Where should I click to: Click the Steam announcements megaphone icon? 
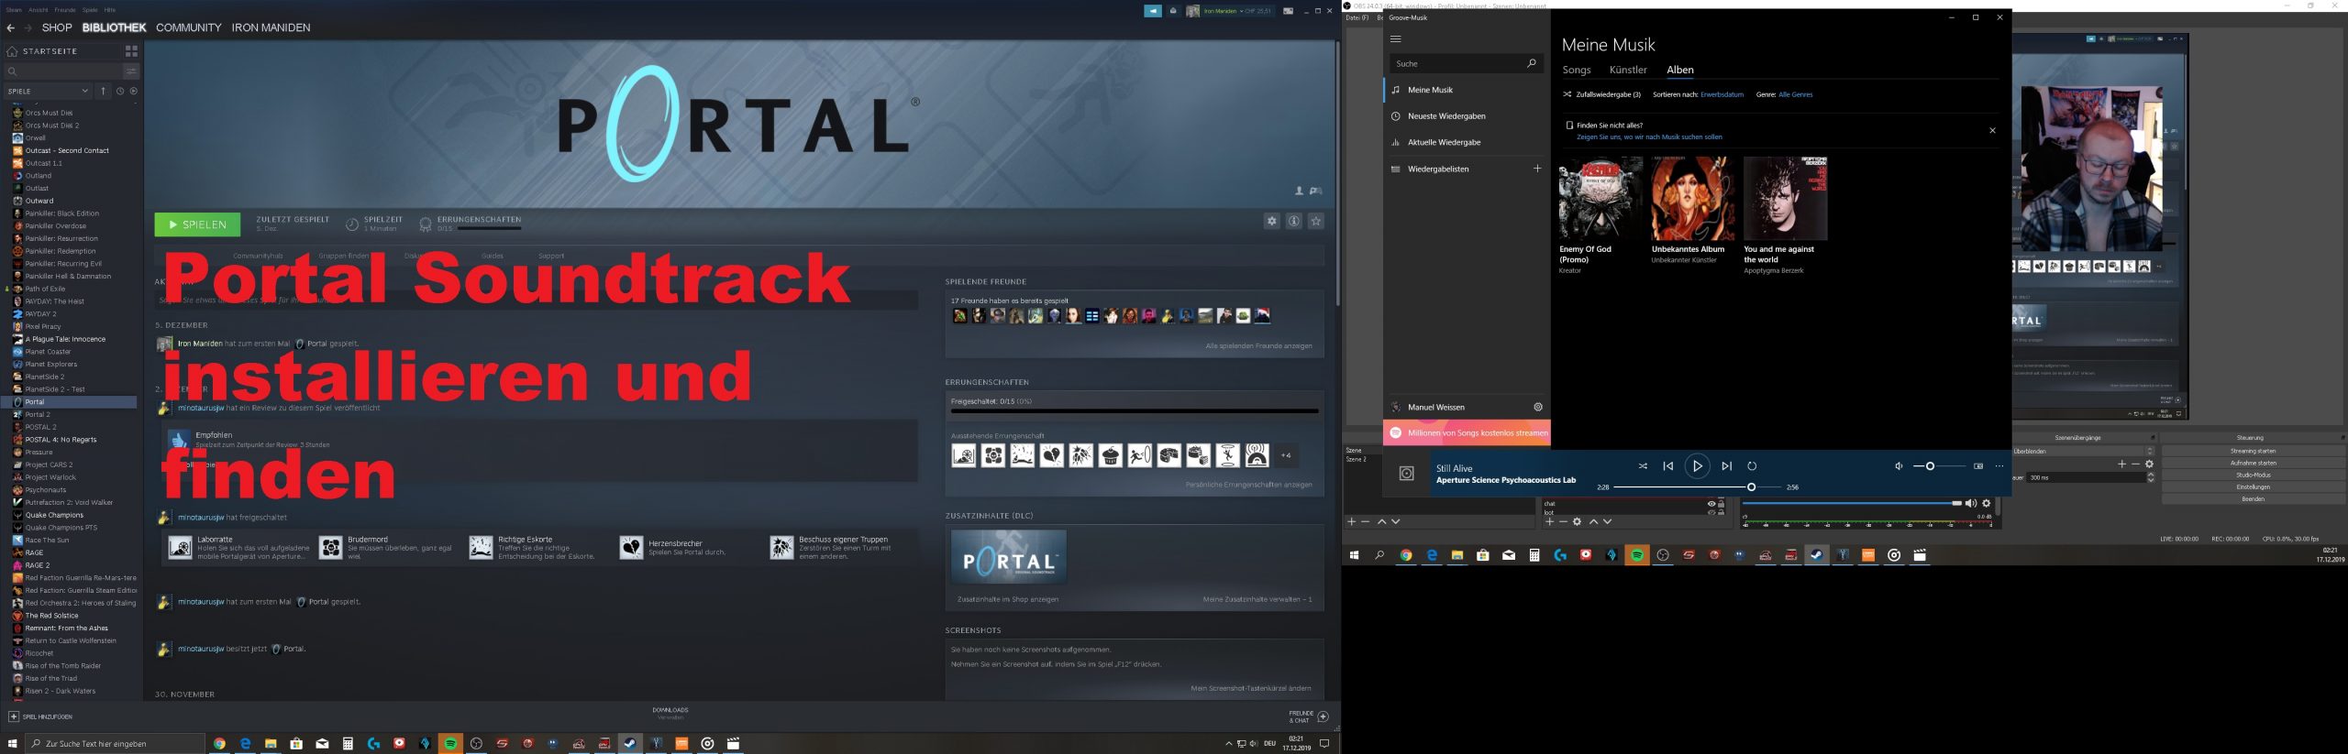tap(1153, 11)
